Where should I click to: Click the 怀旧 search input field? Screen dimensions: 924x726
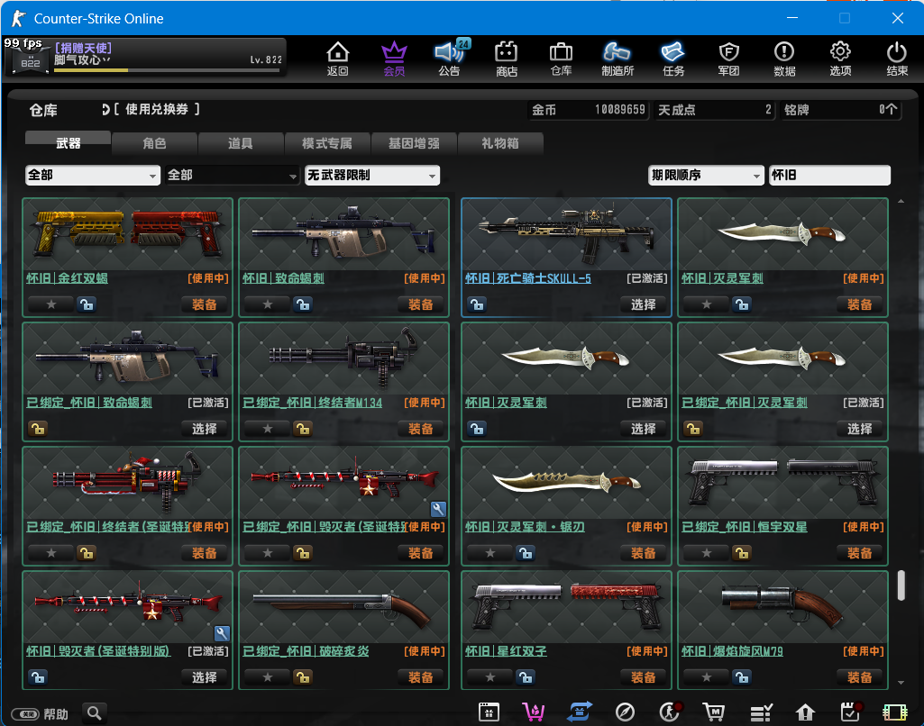pos(829,175)
